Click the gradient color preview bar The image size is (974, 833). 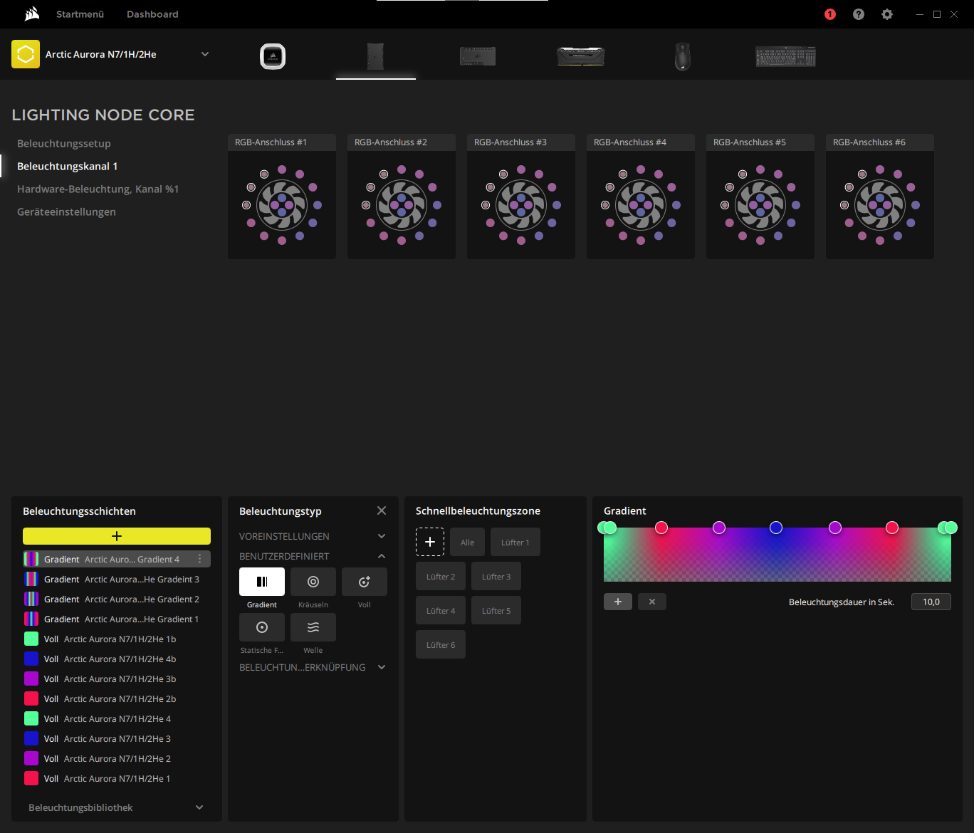point(777,555)
